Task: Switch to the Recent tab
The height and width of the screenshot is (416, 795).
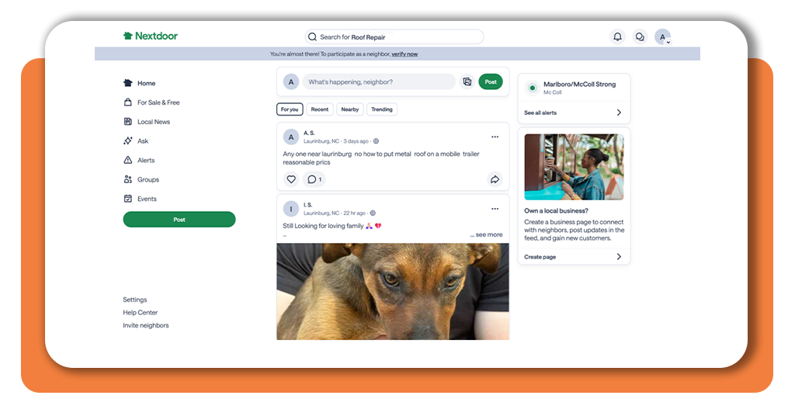Action: click(x=319, y=109)
